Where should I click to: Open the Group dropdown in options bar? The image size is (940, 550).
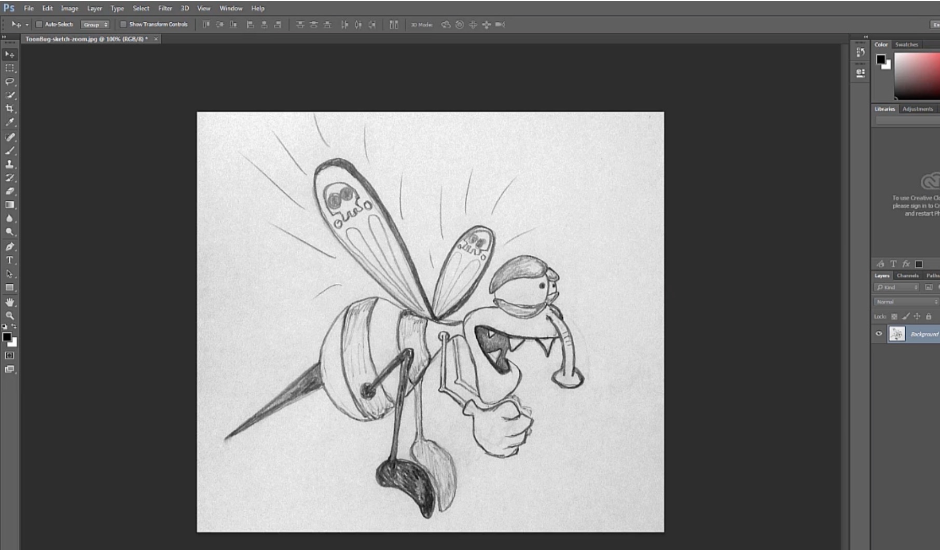pyautogui.click(x=96, y=24)
